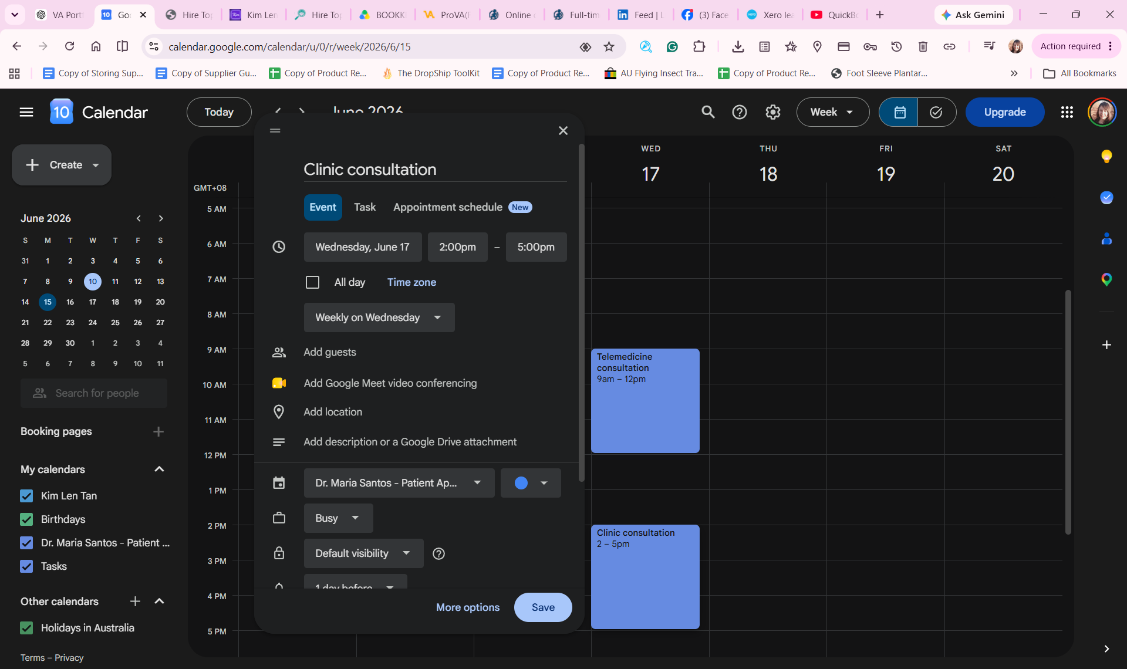Viewport: 1127px width, 669px height.
Task: Click the get add-ons plus icon
Action: (x=1106, y=345)
